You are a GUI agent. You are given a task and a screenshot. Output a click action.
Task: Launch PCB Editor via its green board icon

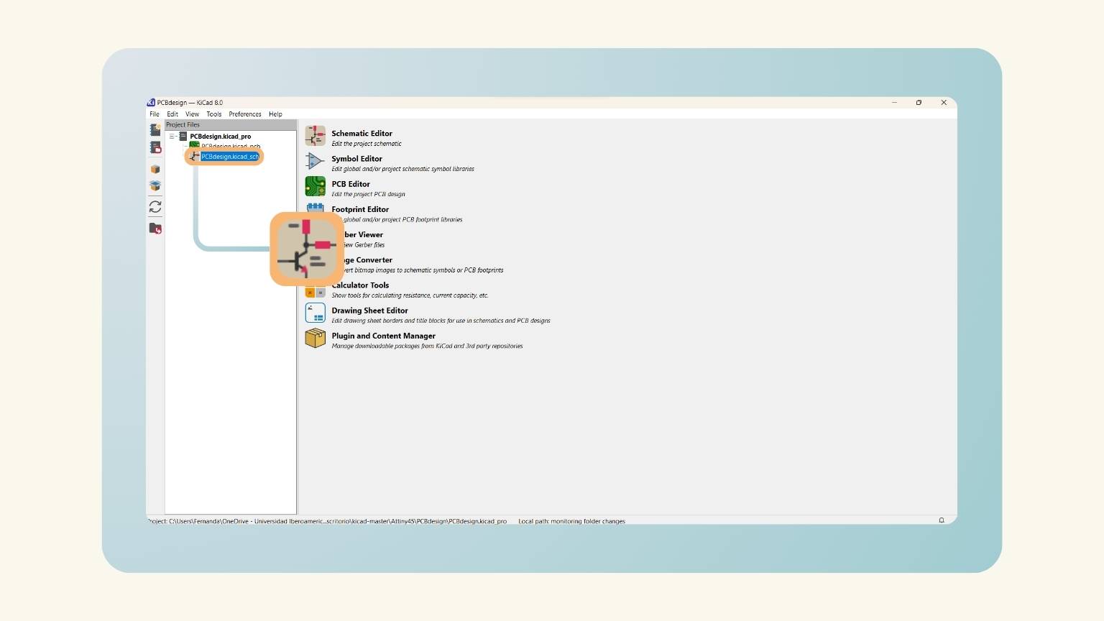tap(315, 186)
